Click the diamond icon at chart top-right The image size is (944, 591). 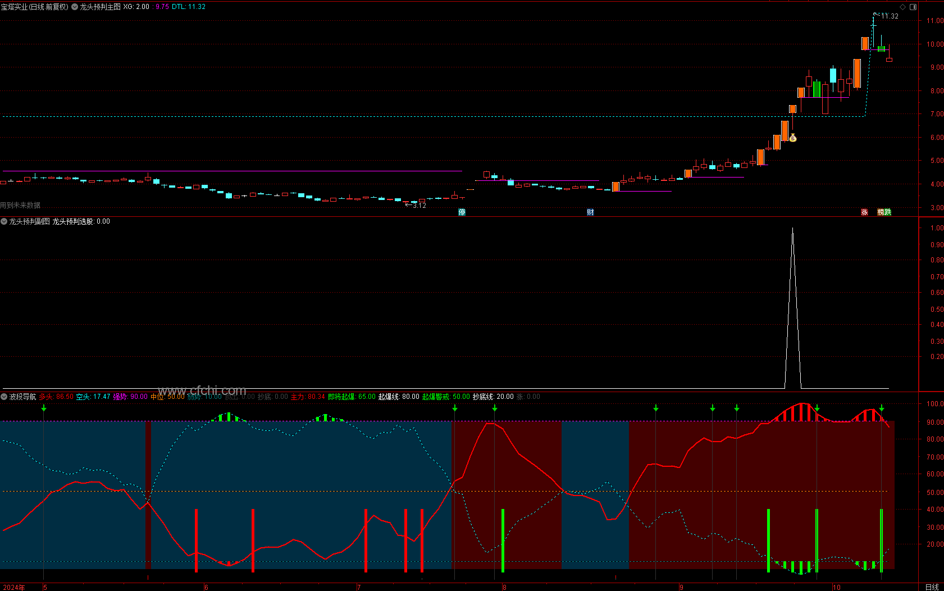[903, 7]
